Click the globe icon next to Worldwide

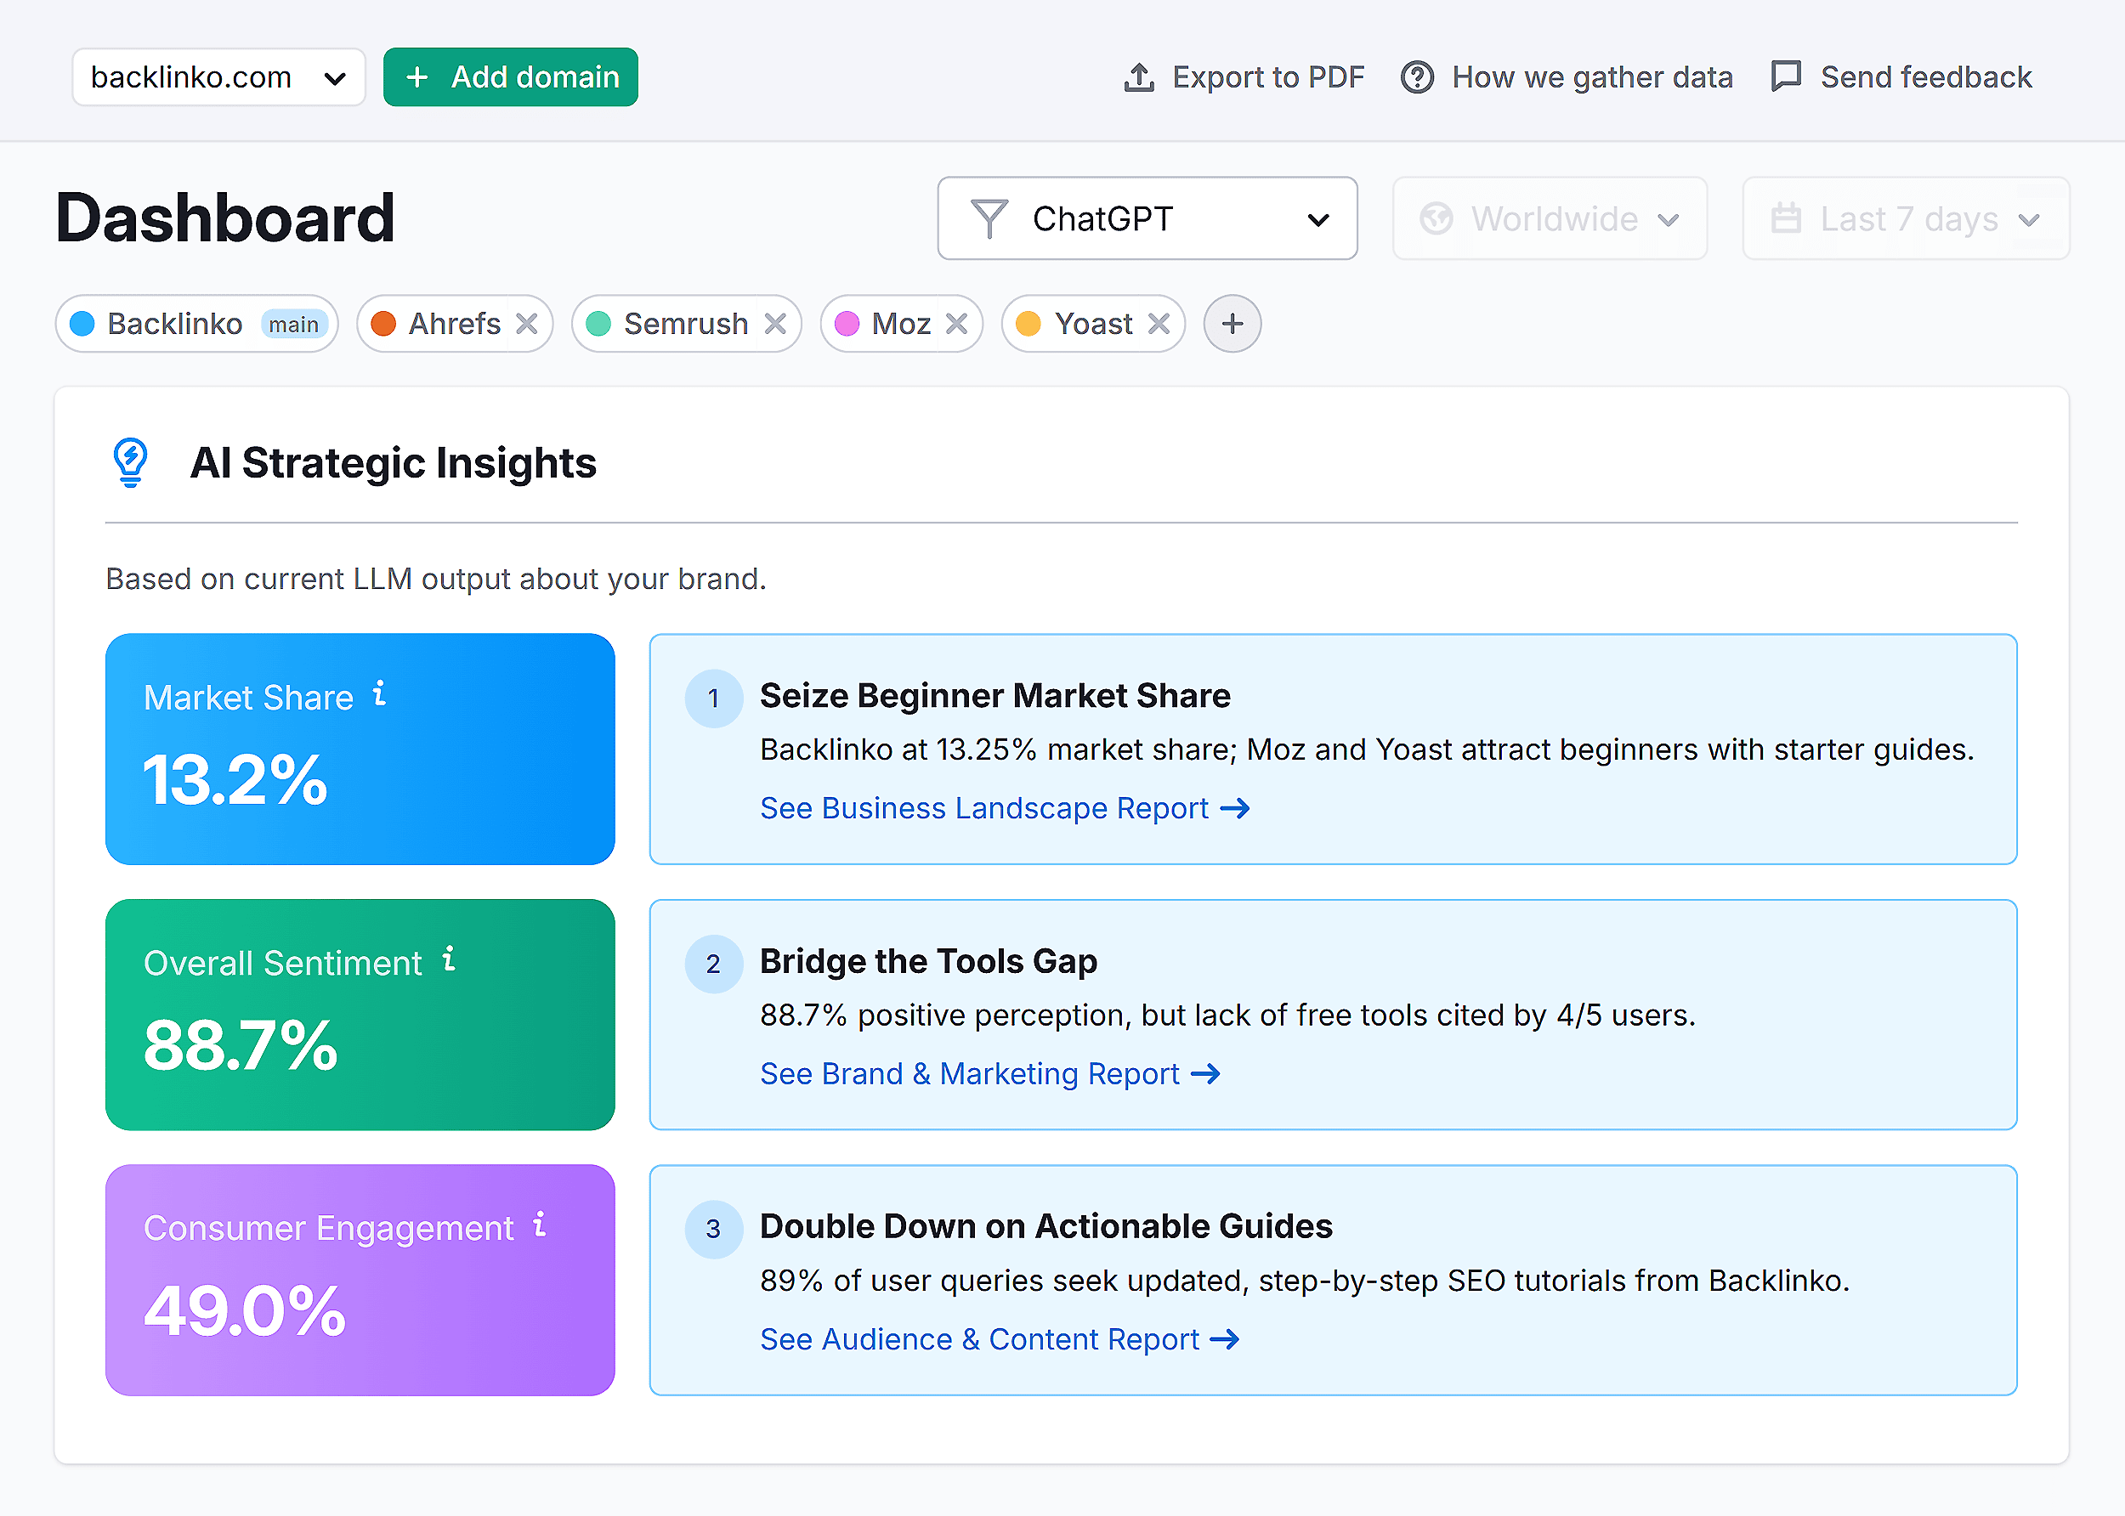pos(1436,218)
